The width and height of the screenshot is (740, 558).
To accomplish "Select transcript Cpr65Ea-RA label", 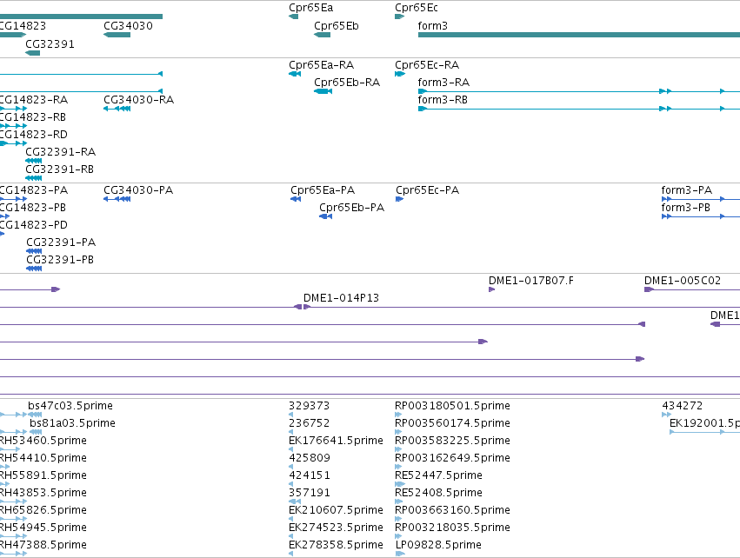I will 322,65.
